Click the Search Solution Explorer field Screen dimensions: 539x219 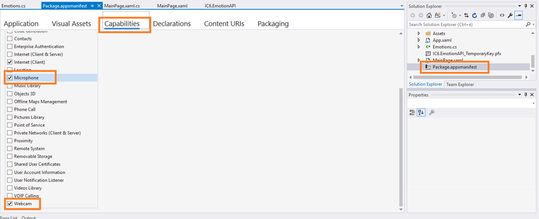coord(466,24)
